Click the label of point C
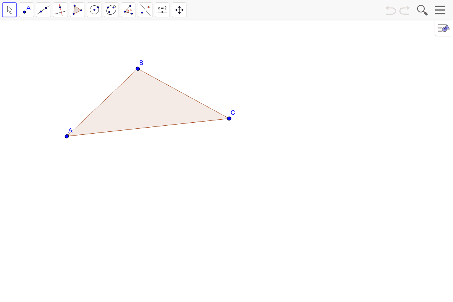This screenshot has height=302, width=453. pos(233,112)
